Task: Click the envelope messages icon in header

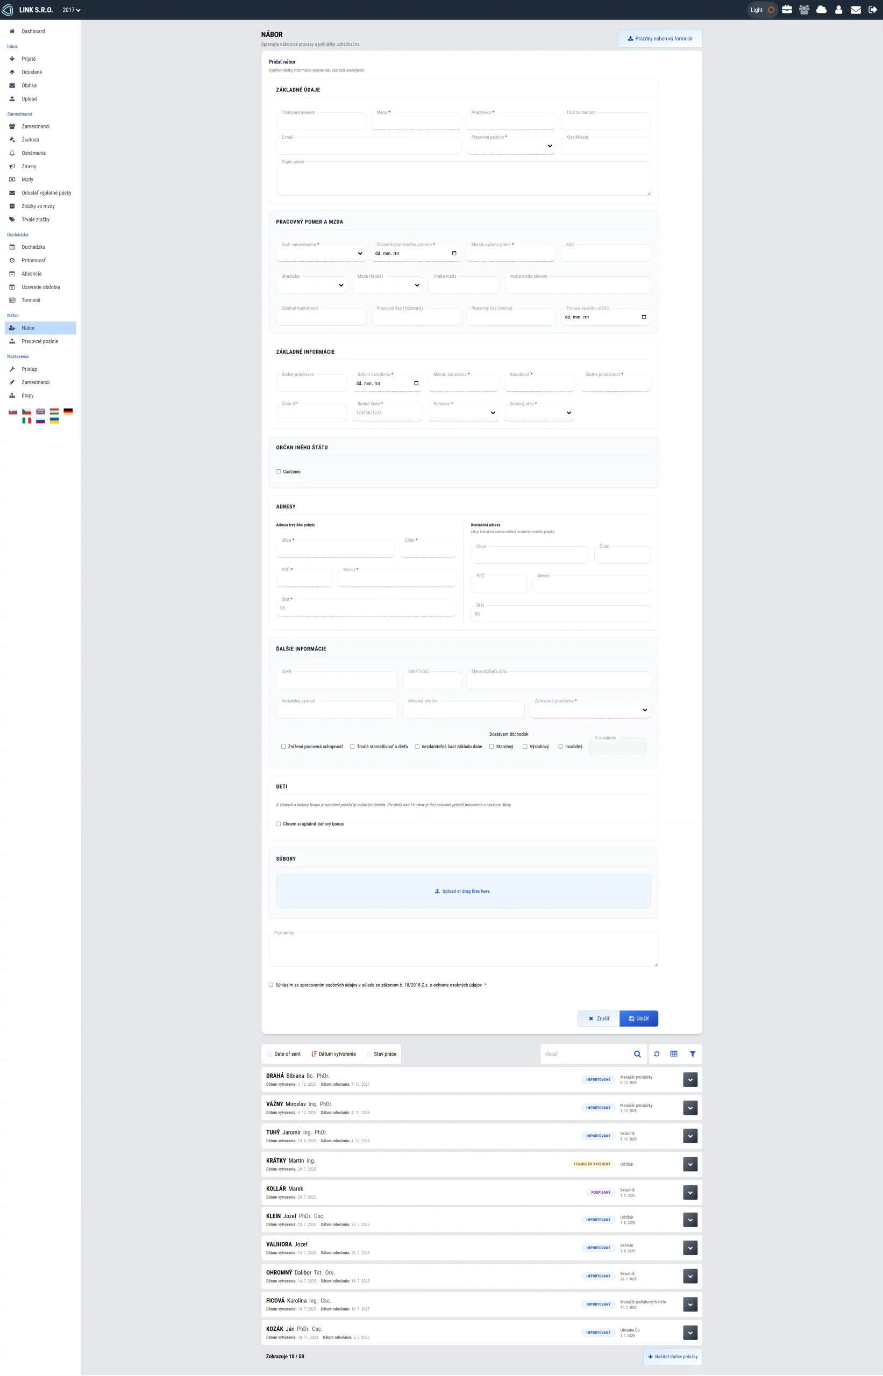Action: pyautogui.click(x=856, y=10)
